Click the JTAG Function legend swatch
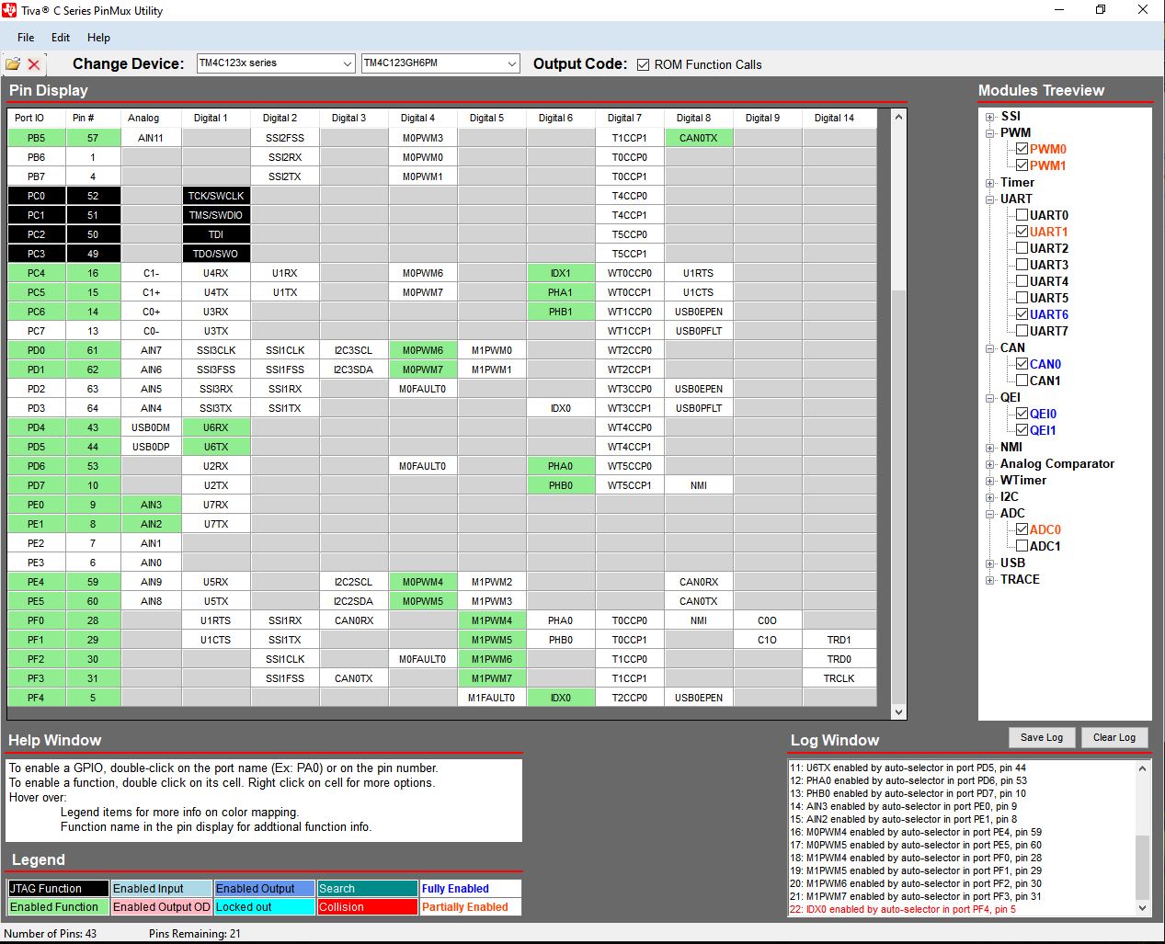Viewport: 1165px width, 944px height. point(58,889)
